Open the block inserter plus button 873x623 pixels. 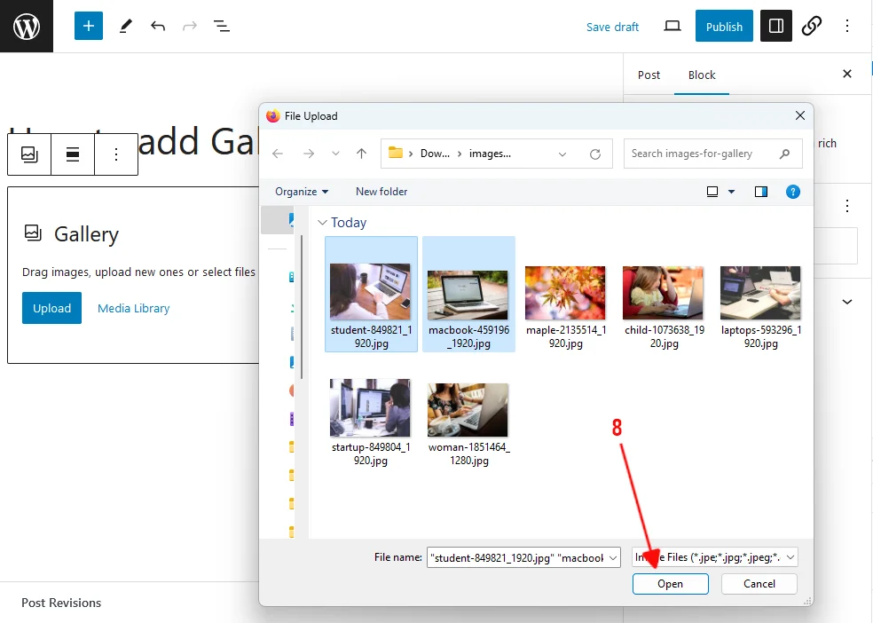[89, 27]
